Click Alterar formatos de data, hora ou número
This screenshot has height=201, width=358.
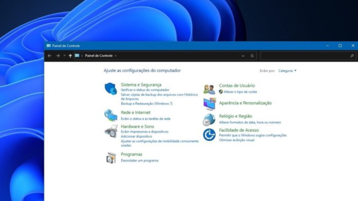point(250,122)
